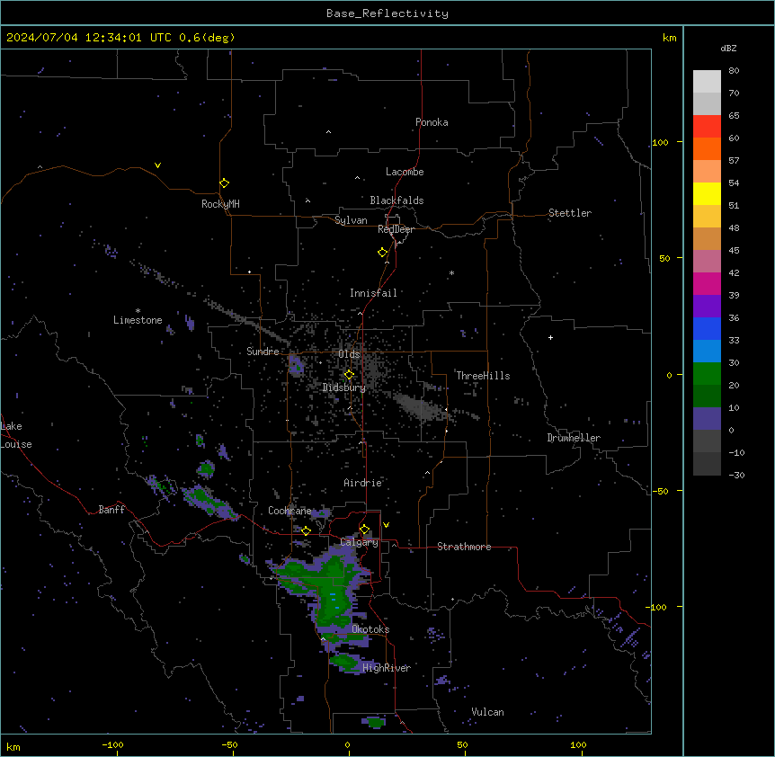Click the 50 tick on bottom axis
Screen dimensions: 775x757
tap(462, 745)
